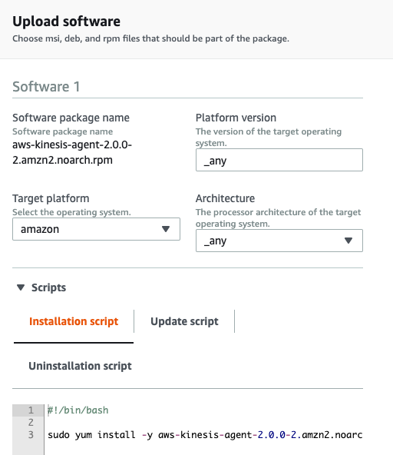Select line number 1 in script gutter
The image size is (393, 455).
pos(31,410)
